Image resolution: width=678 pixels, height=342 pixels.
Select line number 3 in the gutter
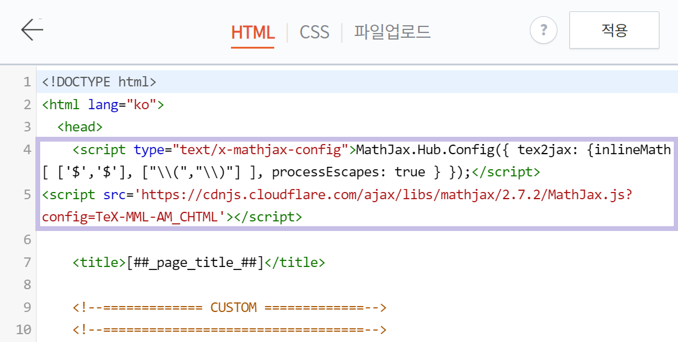pos(27,127)
